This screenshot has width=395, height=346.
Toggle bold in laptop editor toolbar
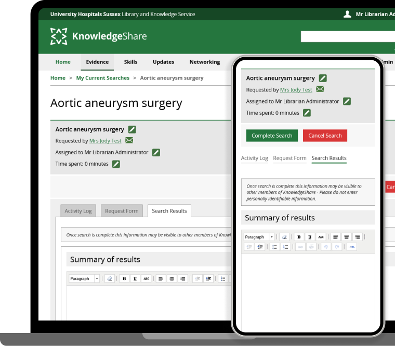click(x=124, y=279)
